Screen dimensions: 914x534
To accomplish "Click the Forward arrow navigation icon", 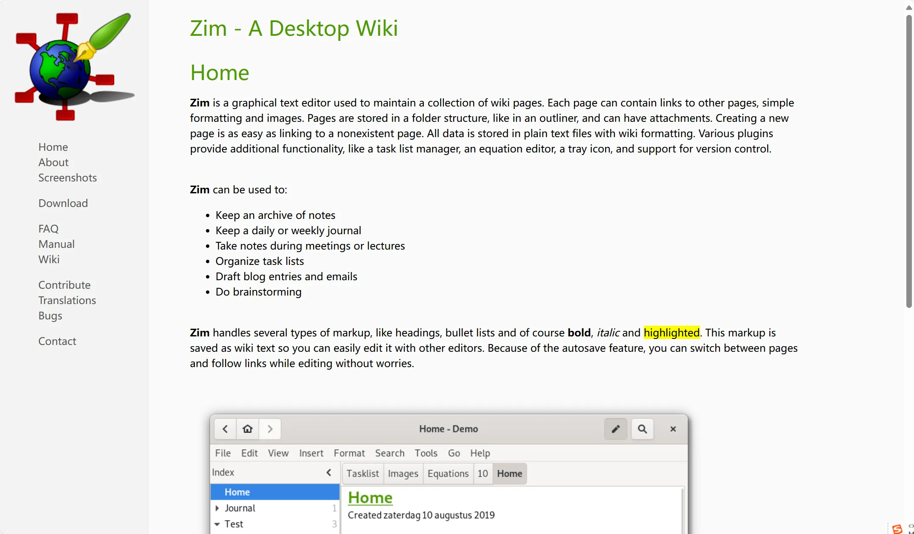I will click(x=270, y=428).
